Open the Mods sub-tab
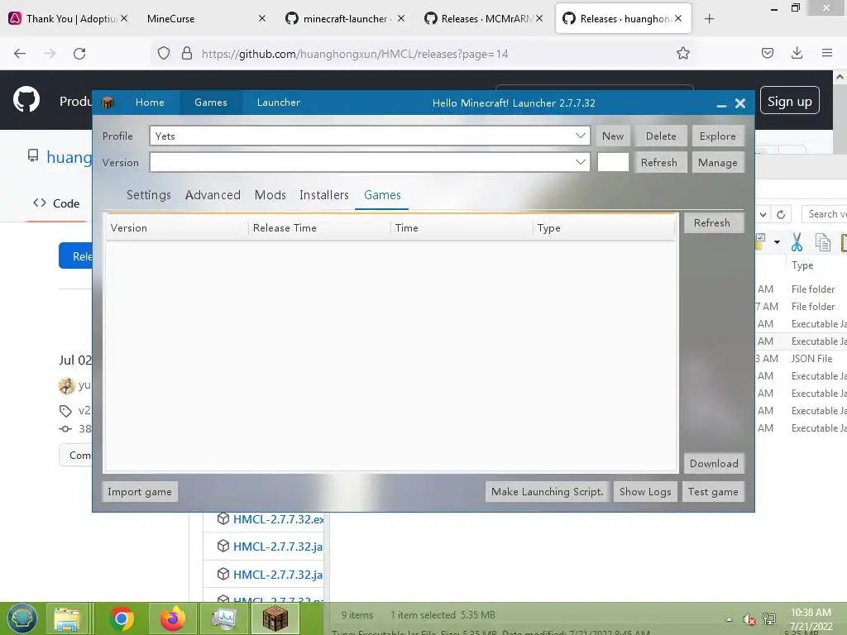This screenshot has height=635, width=847. point(270,195)
